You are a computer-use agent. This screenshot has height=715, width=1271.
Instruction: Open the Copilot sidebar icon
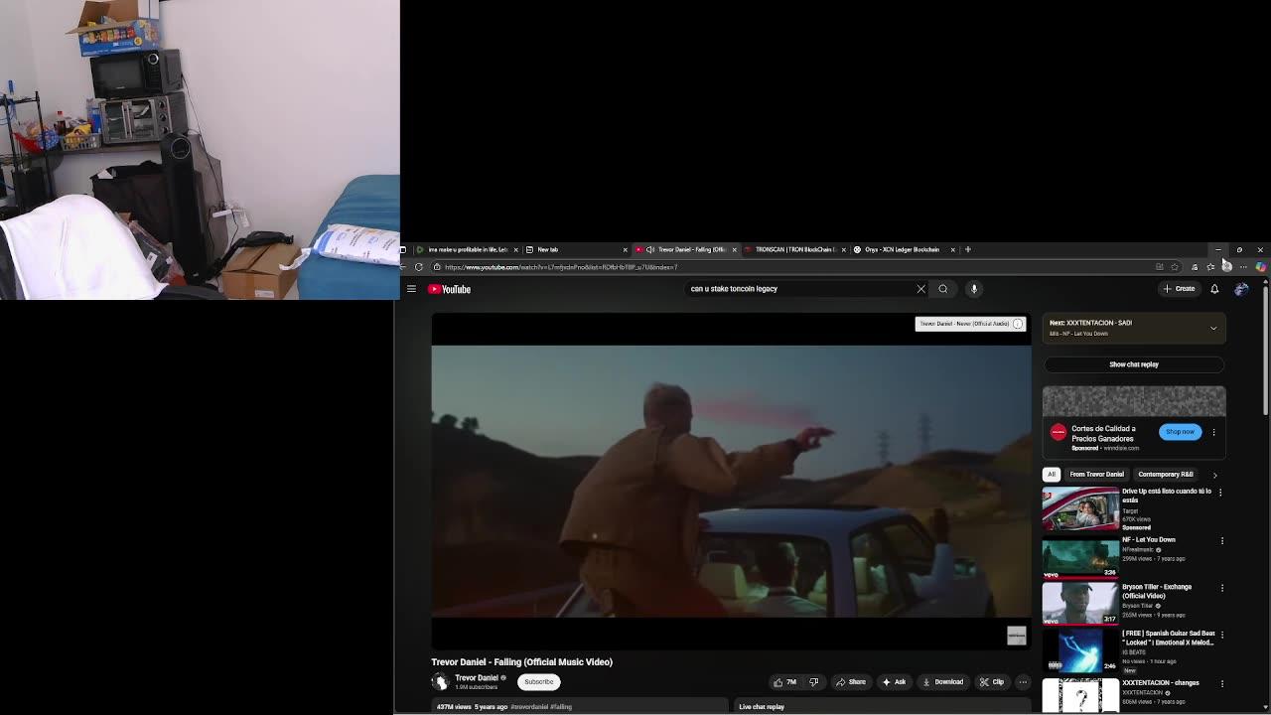(x=1260, y=267)
